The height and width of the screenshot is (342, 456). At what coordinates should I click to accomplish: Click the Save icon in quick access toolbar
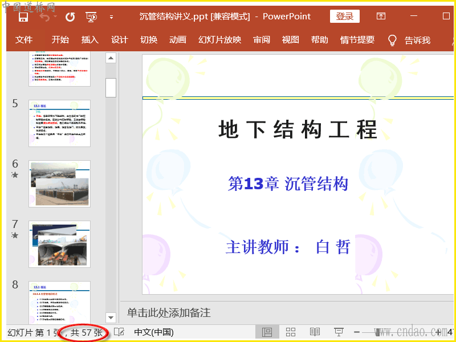(x=23, y=17)
